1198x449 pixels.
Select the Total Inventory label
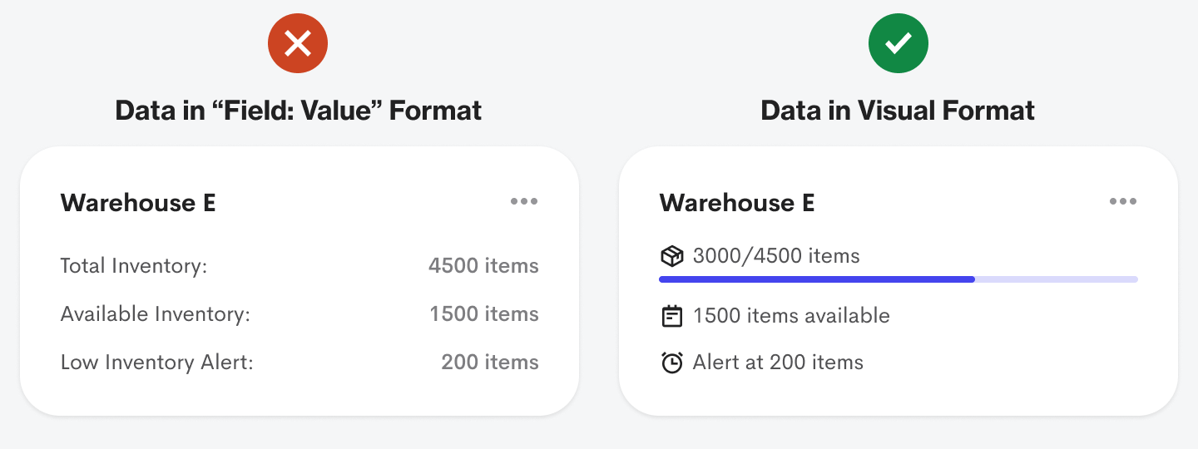(133, 266)
